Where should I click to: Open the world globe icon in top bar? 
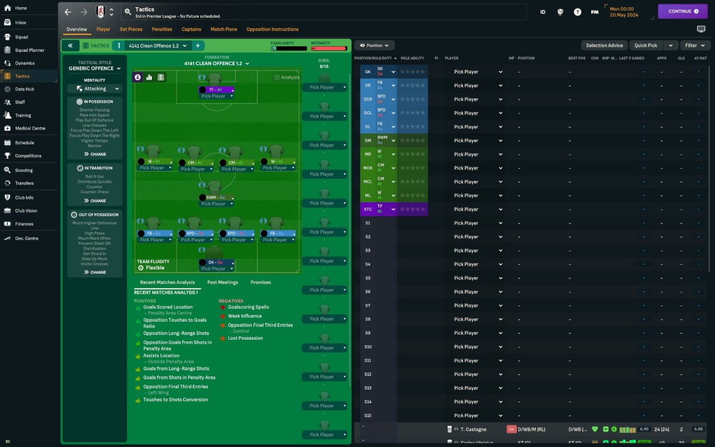tap(560, 12)
